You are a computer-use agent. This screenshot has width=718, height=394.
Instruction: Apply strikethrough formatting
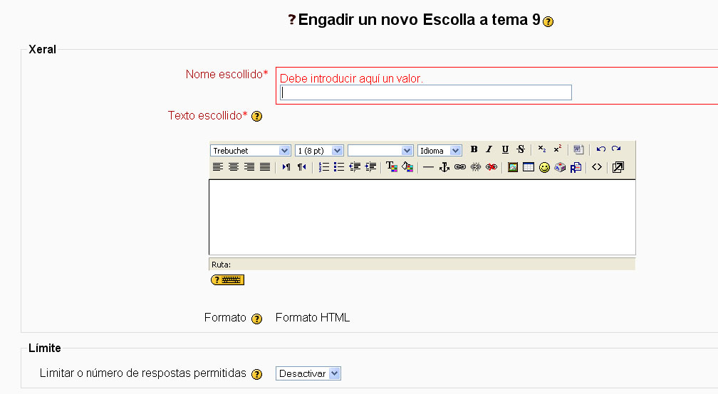(521, 149)
